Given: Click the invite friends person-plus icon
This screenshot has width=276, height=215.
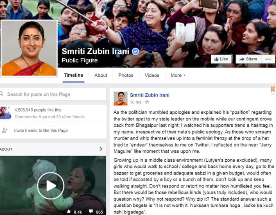Looking at the screenshot, I should tap(5, 130).
